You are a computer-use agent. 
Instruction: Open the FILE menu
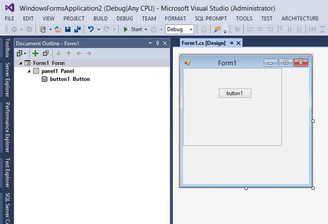[x=10, y=19]
